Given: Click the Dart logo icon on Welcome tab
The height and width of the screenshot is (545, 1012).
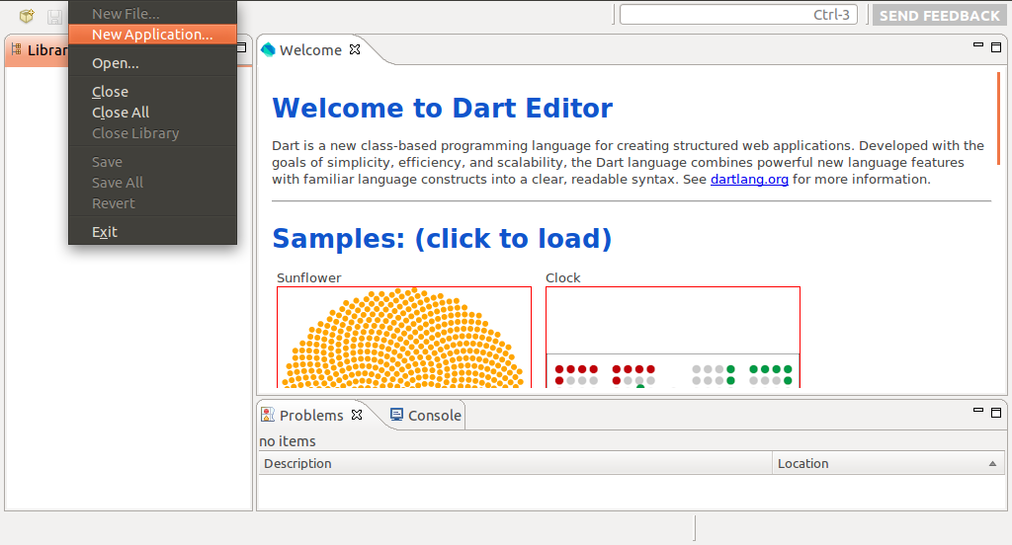Looking at the screenshot, I should point(269,49).
